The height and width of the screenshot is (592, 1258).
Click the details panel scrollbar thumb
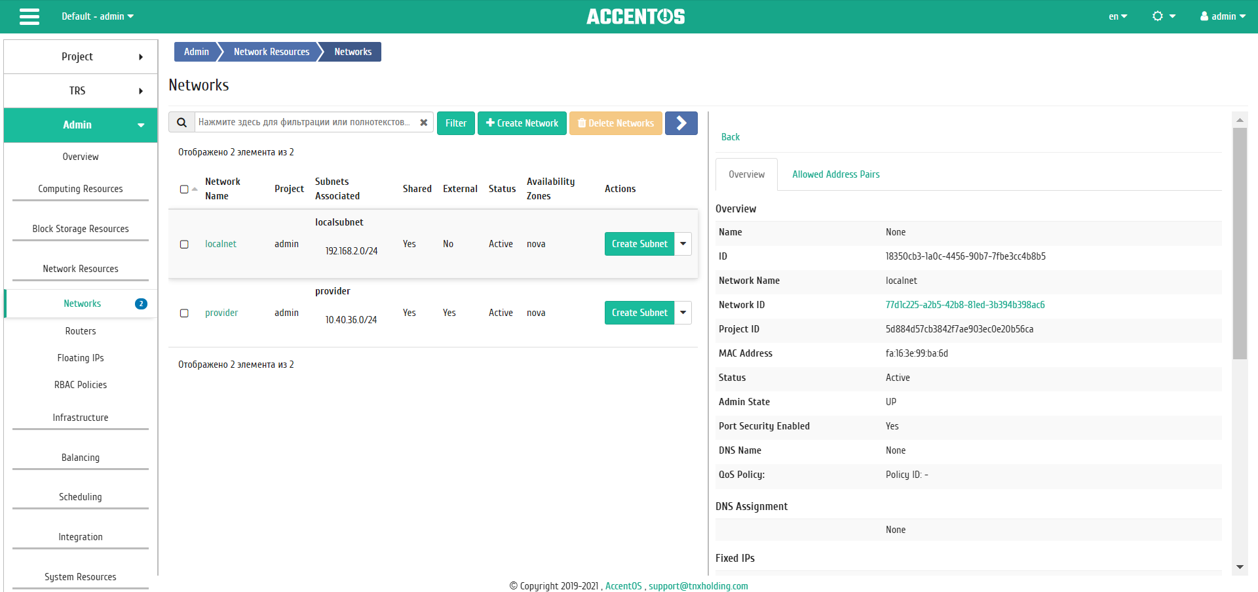(1240, 243)
